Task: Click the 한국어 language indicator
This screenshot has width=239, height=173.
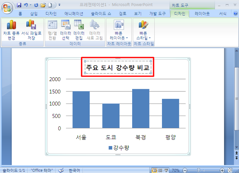Action: [74, 170]
